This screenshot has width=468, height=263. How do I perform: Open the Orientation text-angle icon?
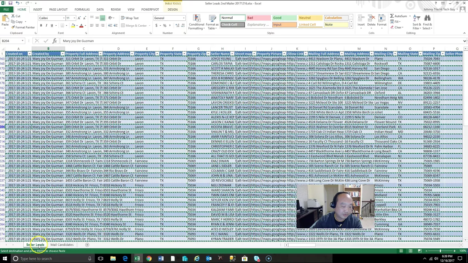click(111, 18)
